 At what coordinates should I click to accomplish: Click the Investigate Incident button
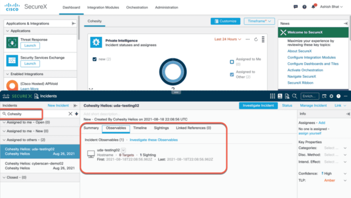click(258, 105)
